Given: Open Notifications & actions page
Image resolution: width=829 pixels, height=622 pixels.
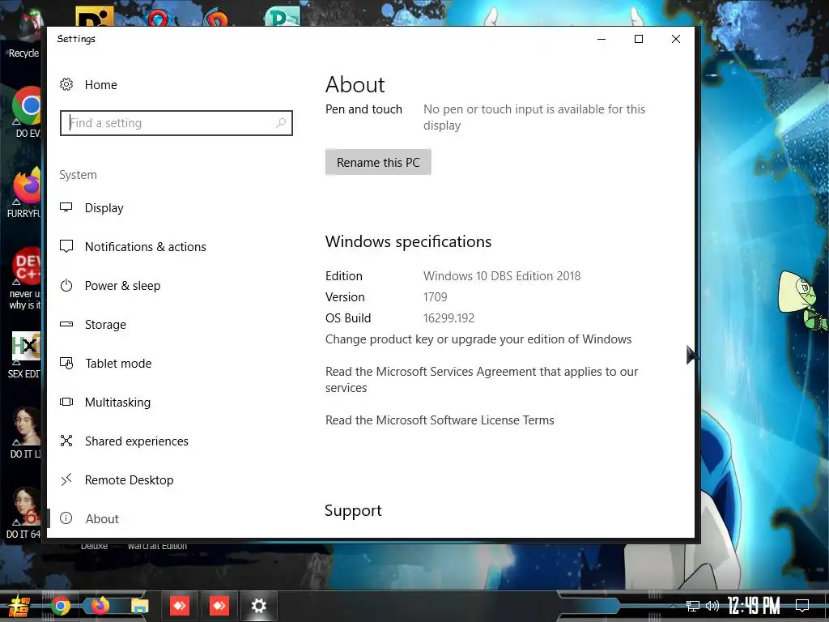Looking at the screenshot, I should 146,246.
